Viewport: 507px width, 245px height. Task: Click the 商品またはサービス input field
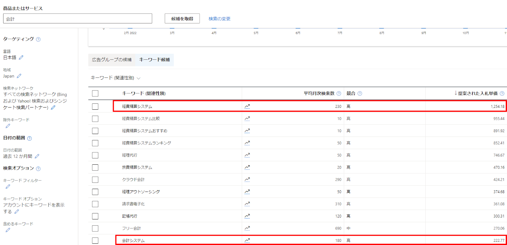click(x=78, y=19)
